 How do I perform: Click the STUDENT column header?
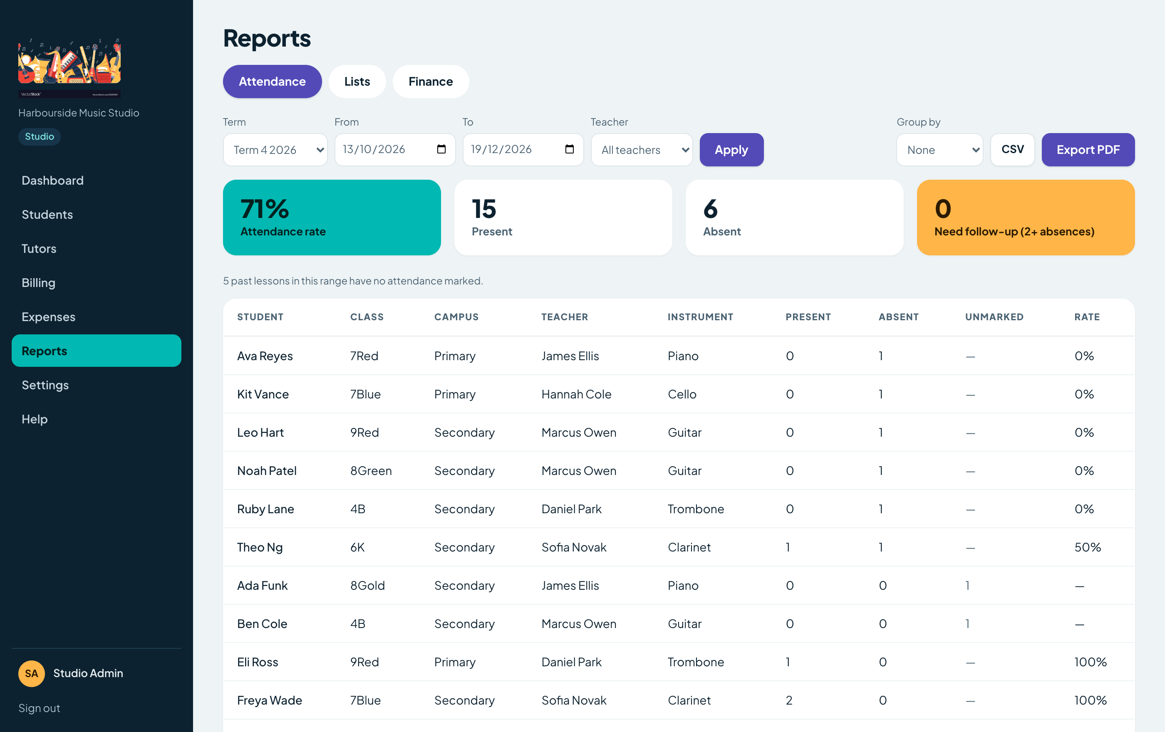point(260,317)
